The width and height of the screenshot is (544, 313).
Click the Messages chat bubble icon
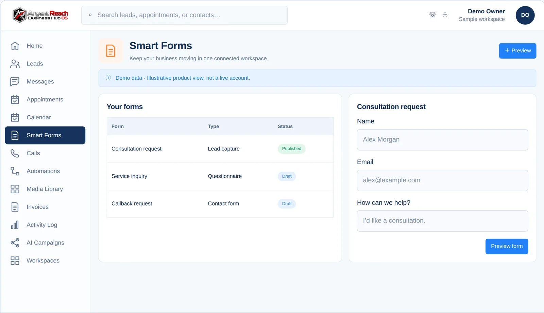point(15,82)
